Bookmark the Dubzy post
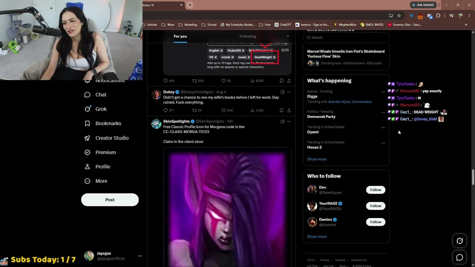This screenshot has width=475, height=267. [x=282, y=110]
